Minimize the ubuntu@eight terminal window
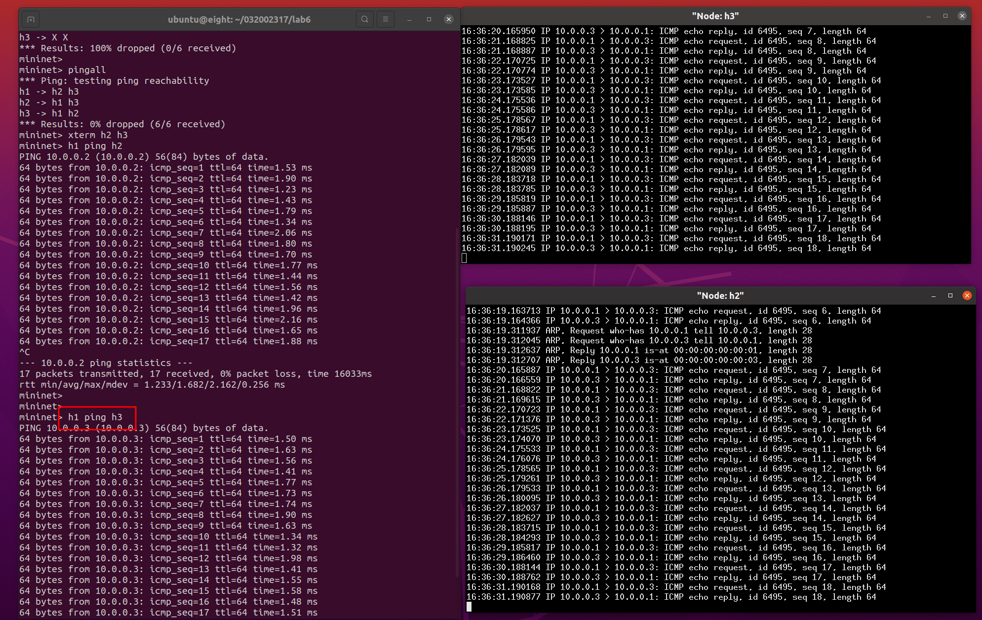The width and height of the screenshot is (982, 620). click(x=409, y=19)
